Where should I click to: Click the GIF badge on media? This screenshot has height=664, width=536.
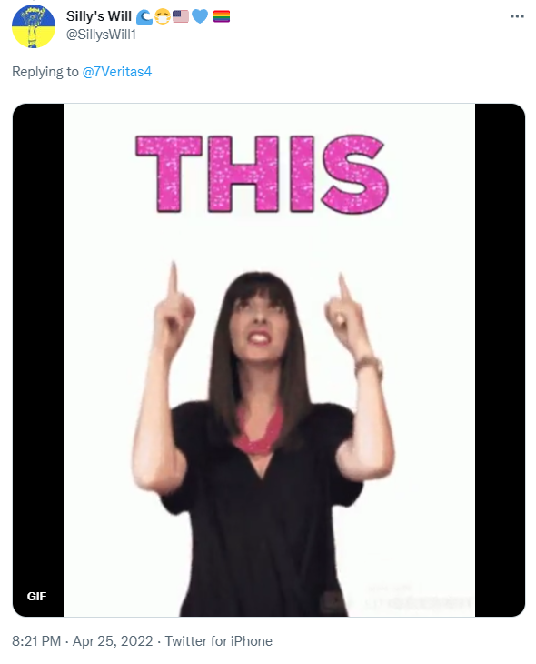36,597
